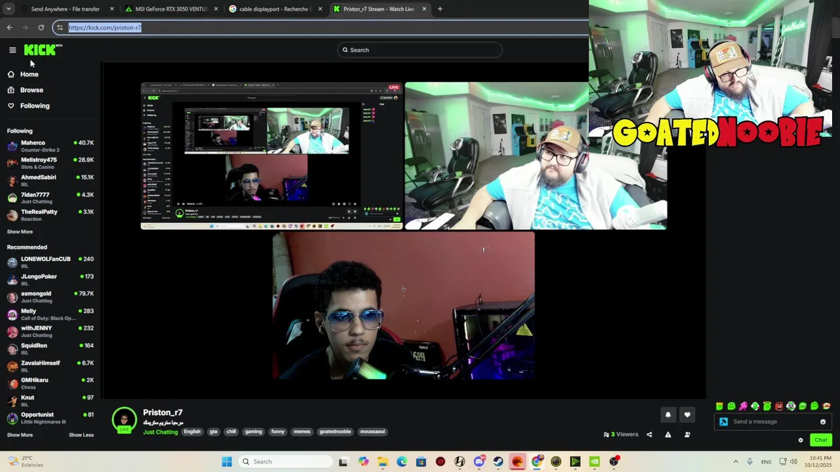
Task: Insert the red angry emote
Action: point(779,406)
